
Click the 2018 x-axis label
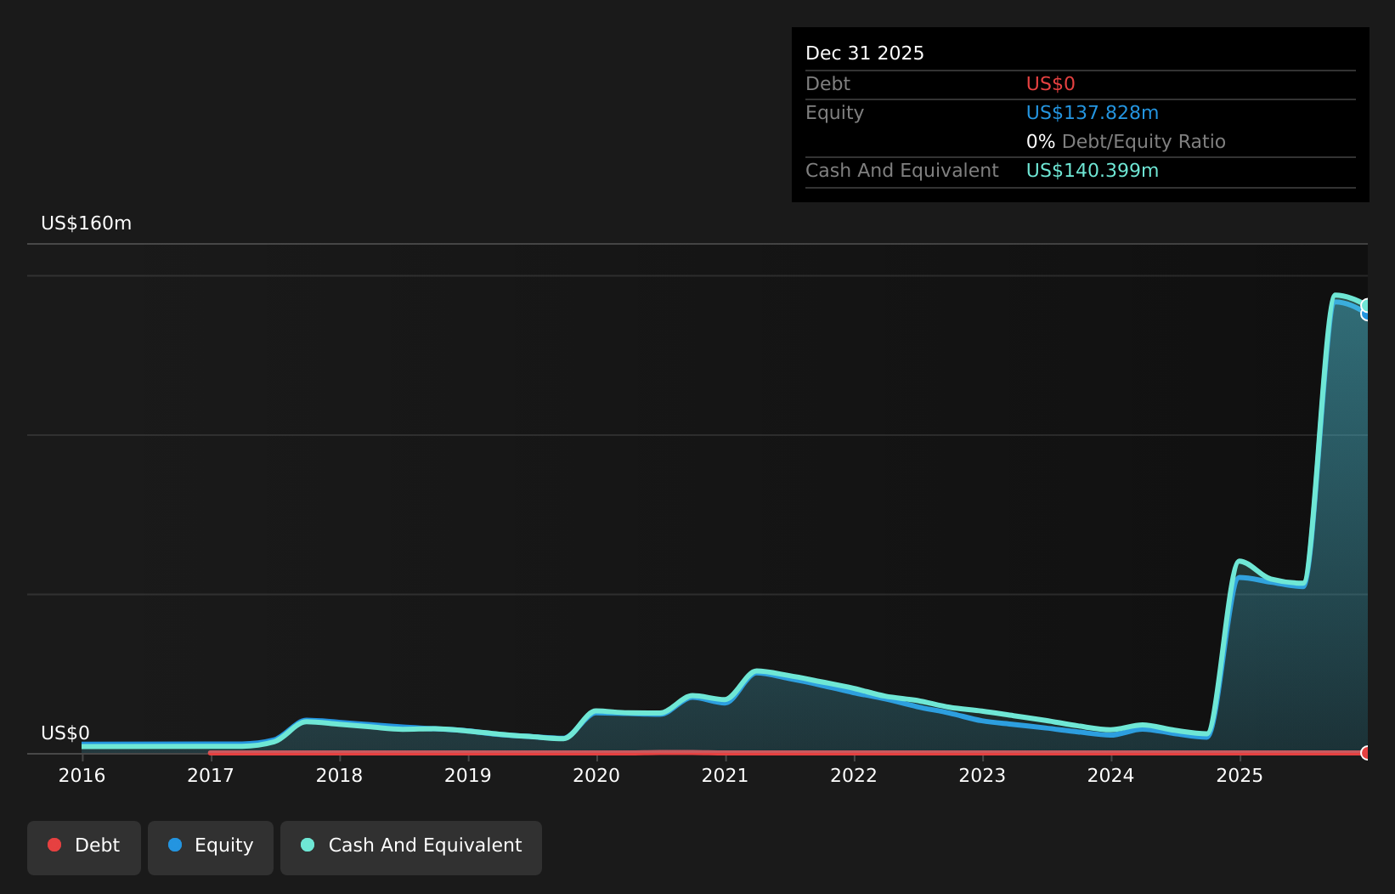(x=339, y=776)
